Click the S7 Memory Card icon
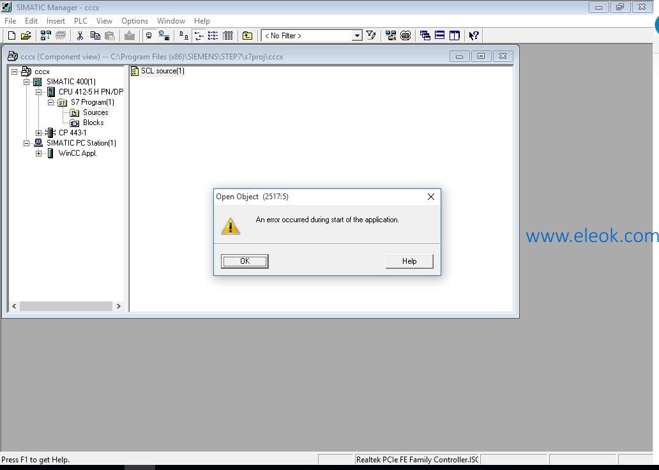 [x=61, y=36]
